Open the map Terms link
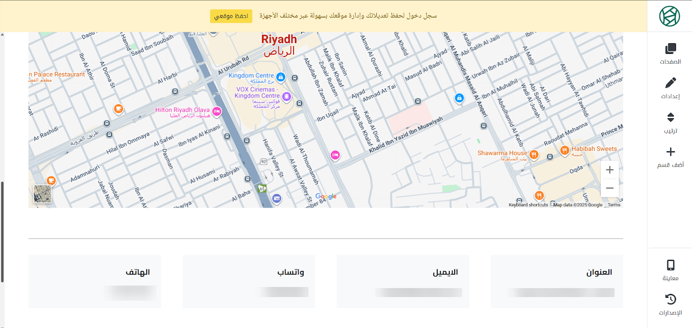692x328 pixels. tap(614, 205)
